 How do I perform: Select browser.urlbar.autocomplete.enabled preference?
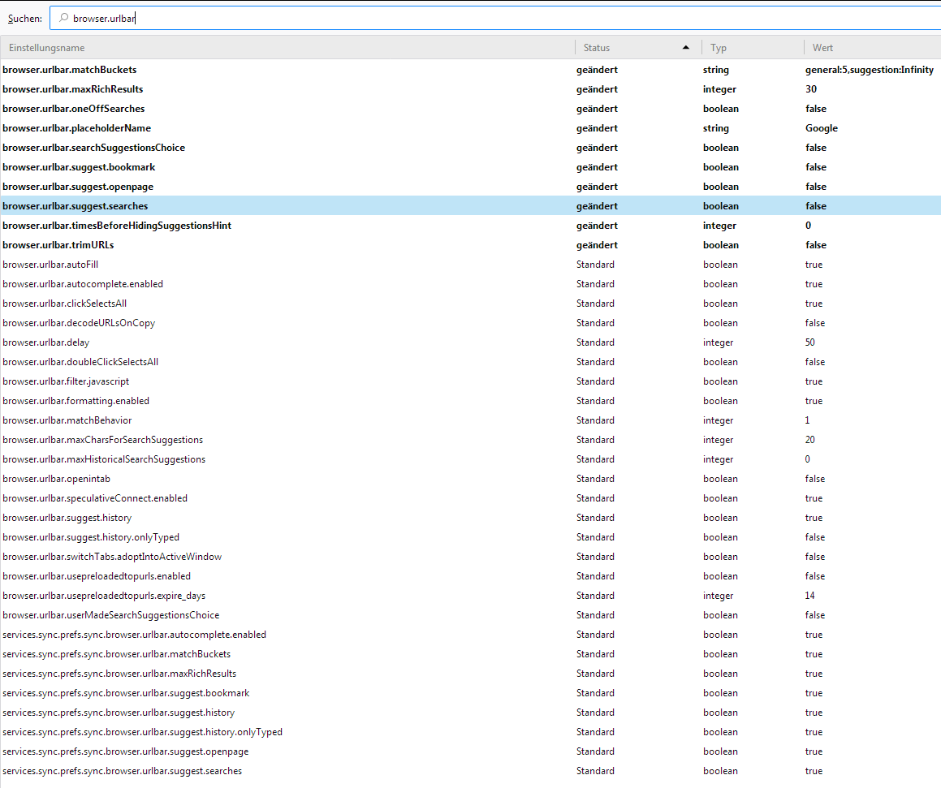(471, 284)
